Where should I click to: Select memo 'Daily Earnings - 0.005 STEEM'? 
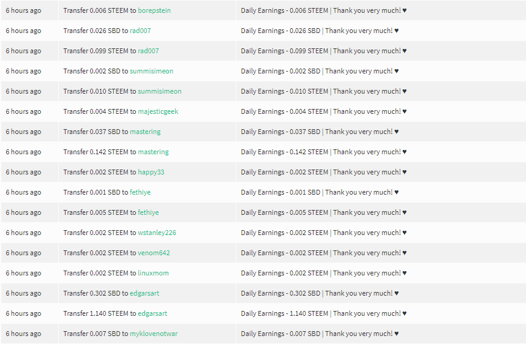285,212
